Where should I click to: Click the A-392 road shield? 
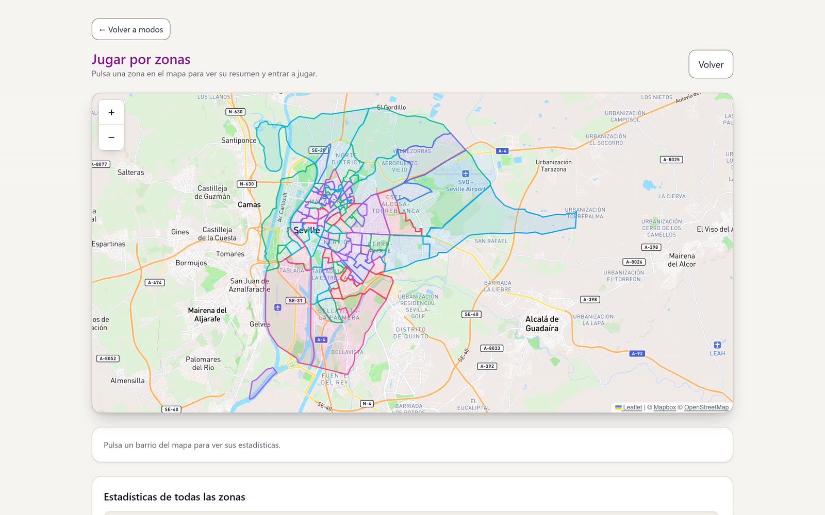[487, 366]
